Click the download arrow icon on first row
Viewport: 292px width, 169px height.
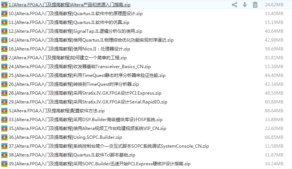coord(245,5)
